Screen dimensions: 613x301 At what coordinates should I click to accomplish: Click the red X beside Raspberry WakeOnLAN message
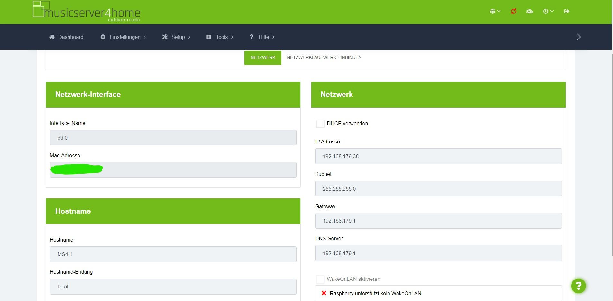pos(324,293)
